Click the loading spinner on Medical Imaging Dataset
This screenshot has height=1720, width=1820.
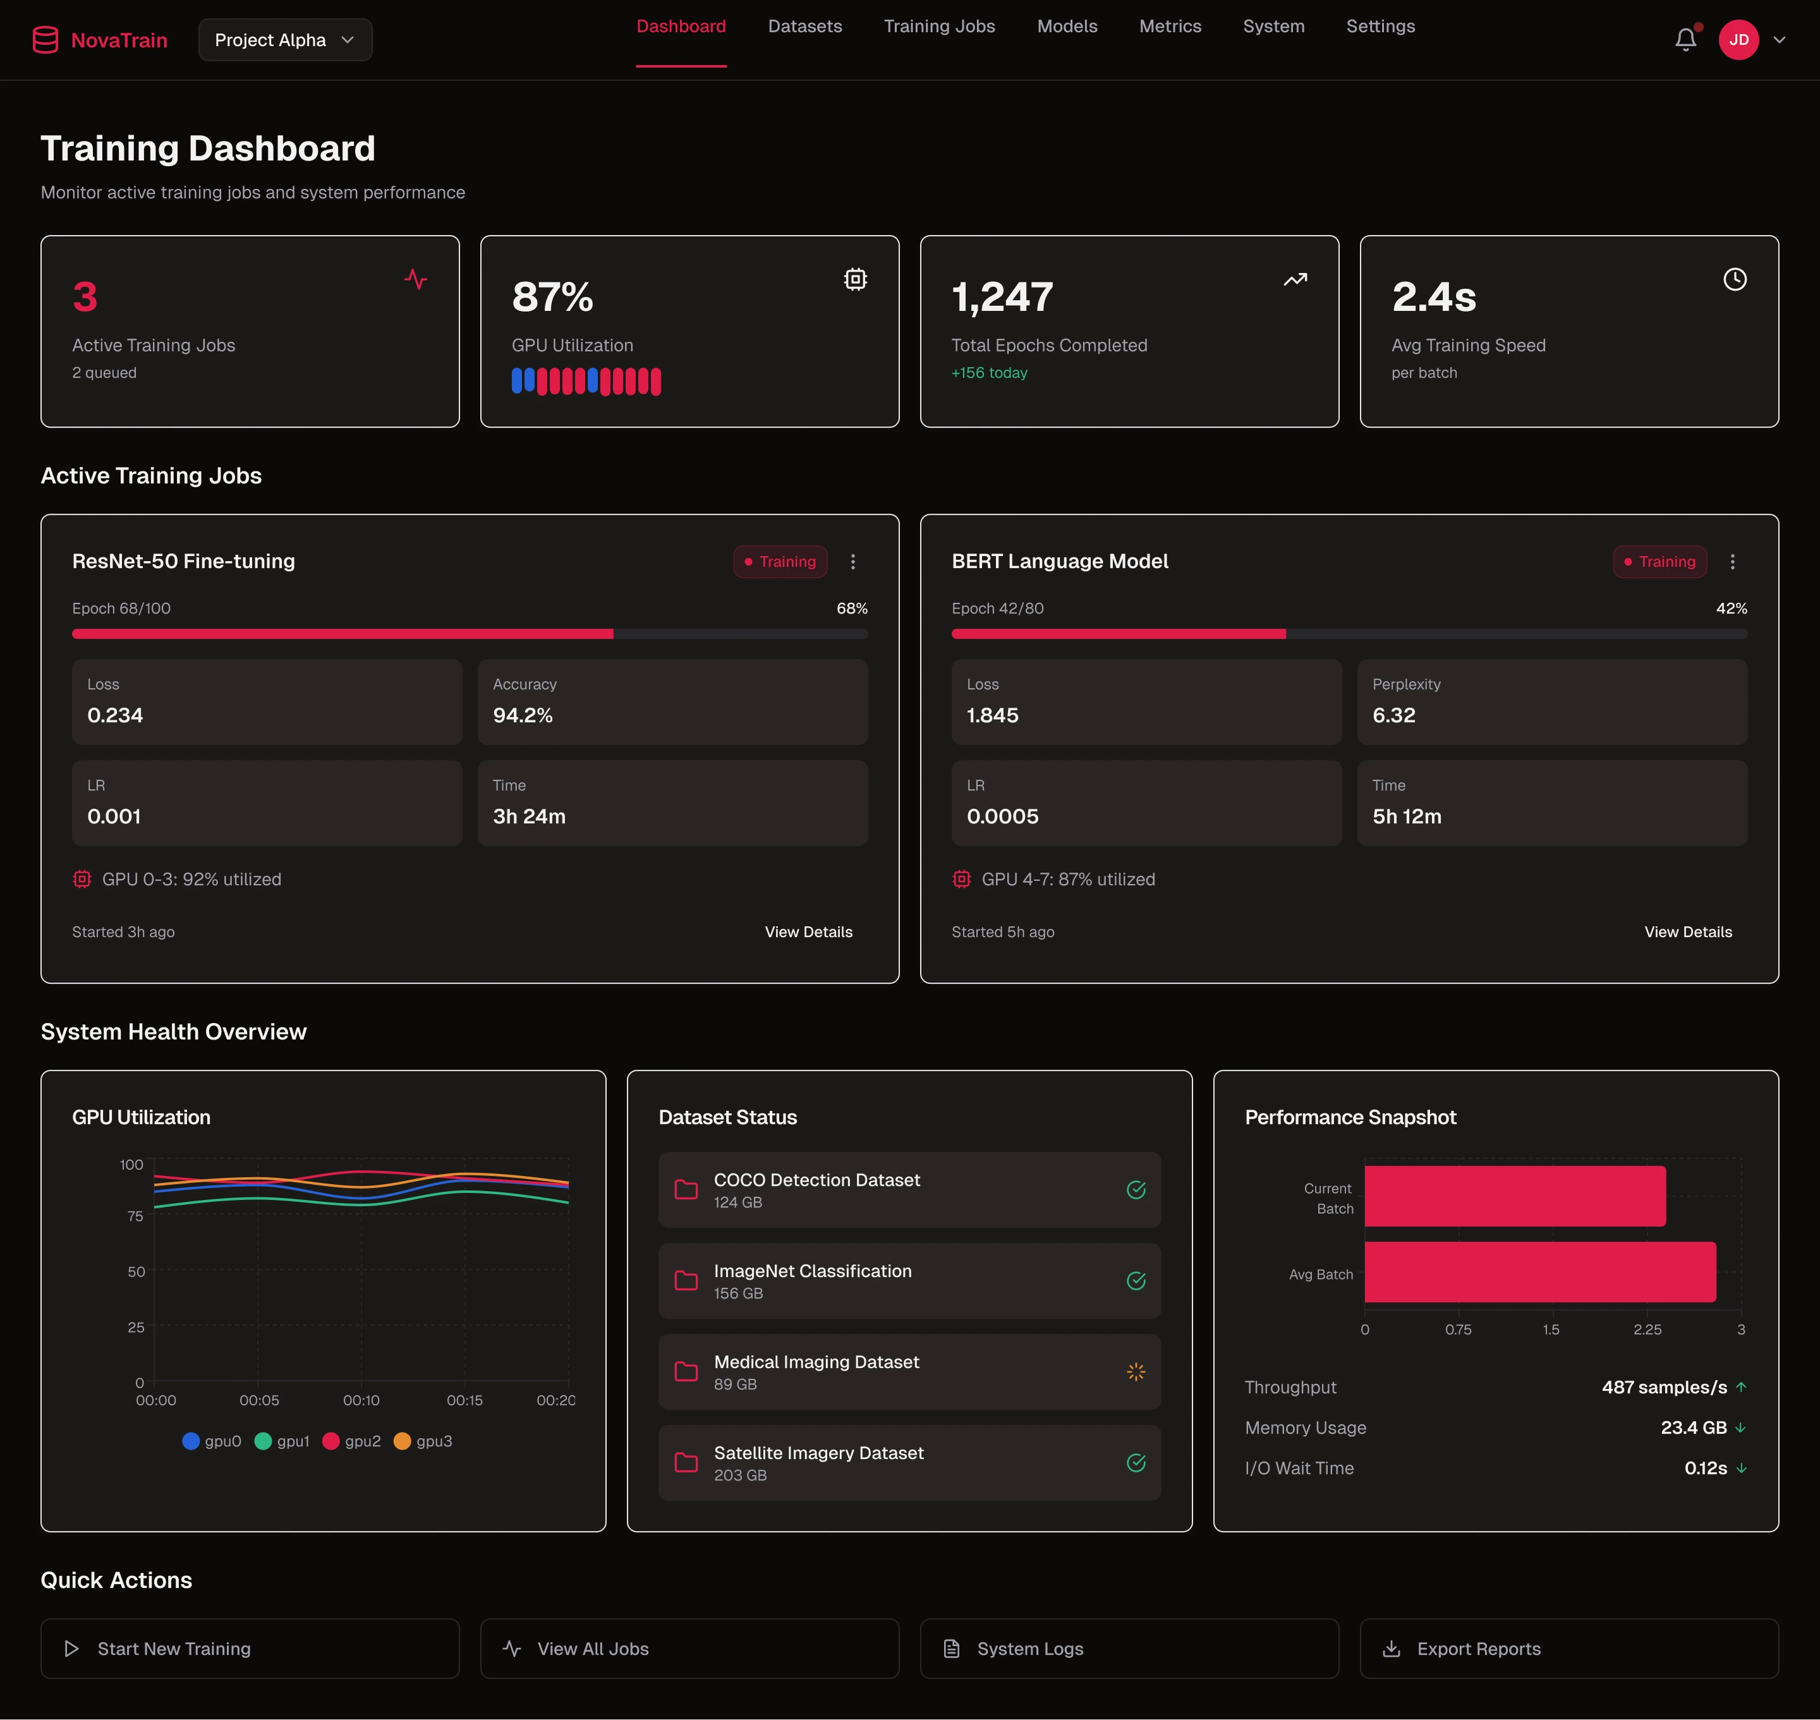point(1135,1372)
